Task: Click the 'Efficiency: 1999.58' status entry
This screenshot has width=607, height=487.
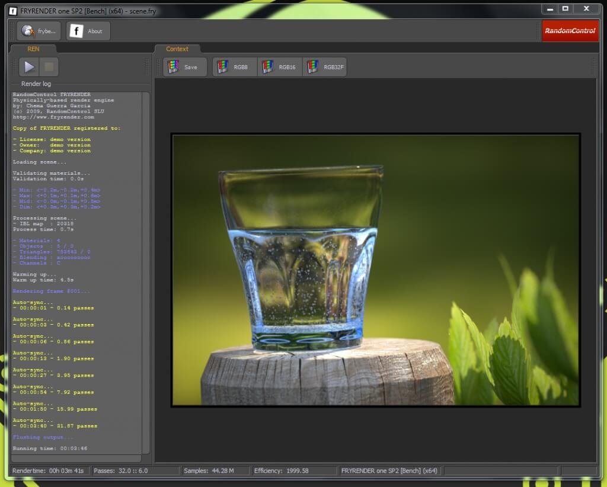Action: pyautogui.click(x=282, y=471)
